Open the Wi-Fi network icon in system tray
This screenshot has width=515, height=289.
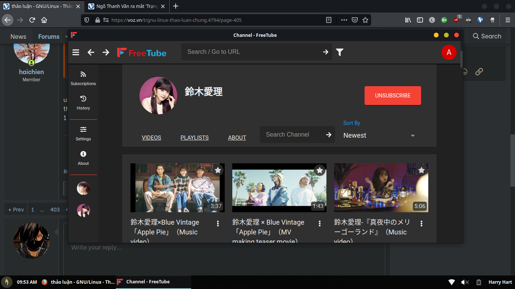(x=451, y=282)
